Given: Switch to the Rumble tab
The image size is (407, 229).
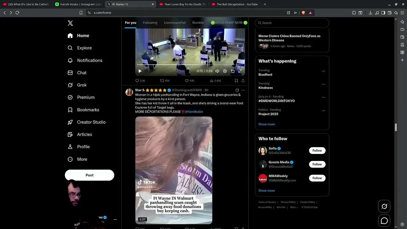Looking at the screenshot, I should (198, 23).
